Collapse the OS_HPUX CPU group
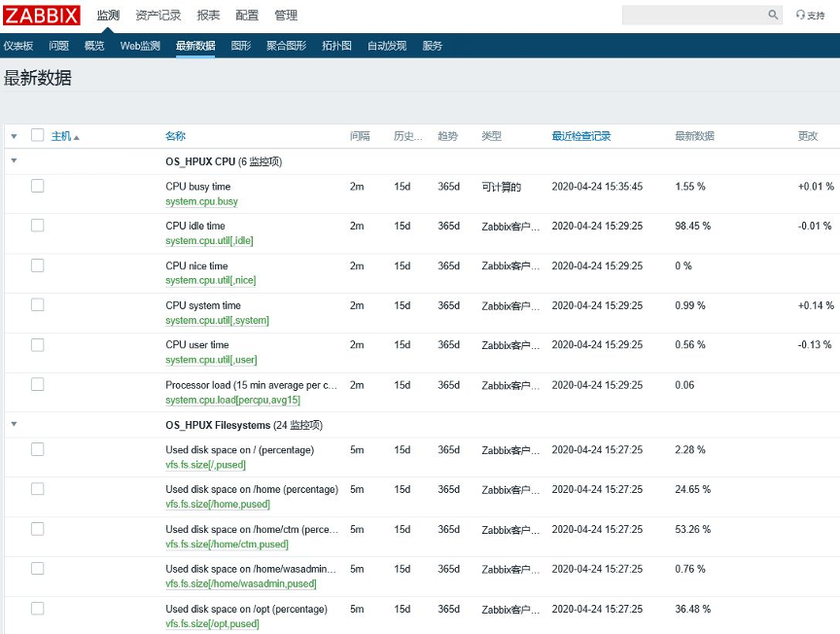840x634 pixels. [14, 160]
